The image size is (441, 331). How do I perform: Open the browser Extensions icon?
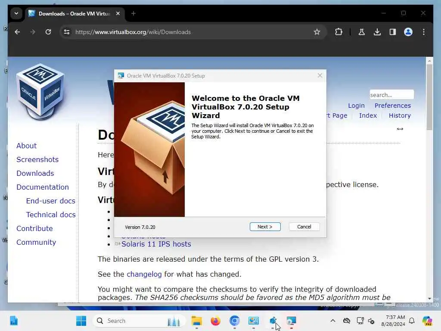tap(339, 32)
